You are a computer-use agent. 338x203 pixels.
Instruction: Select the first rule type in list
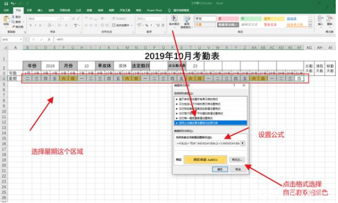(x=210, y=99)
